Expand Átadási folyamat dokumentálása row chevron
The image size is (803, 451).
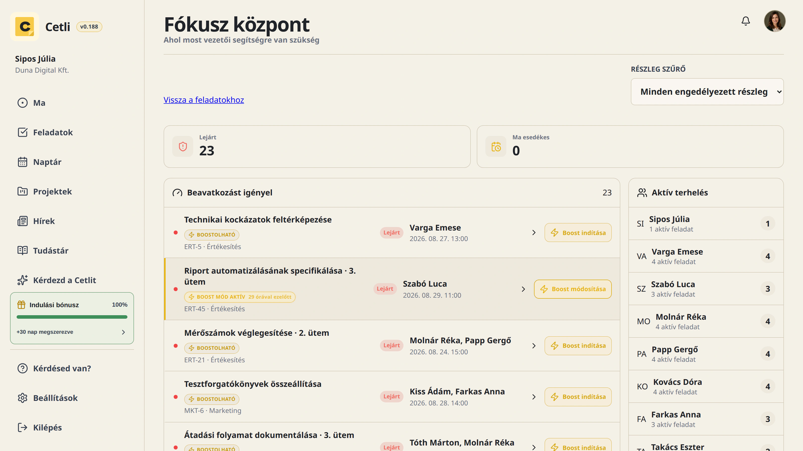534,447
